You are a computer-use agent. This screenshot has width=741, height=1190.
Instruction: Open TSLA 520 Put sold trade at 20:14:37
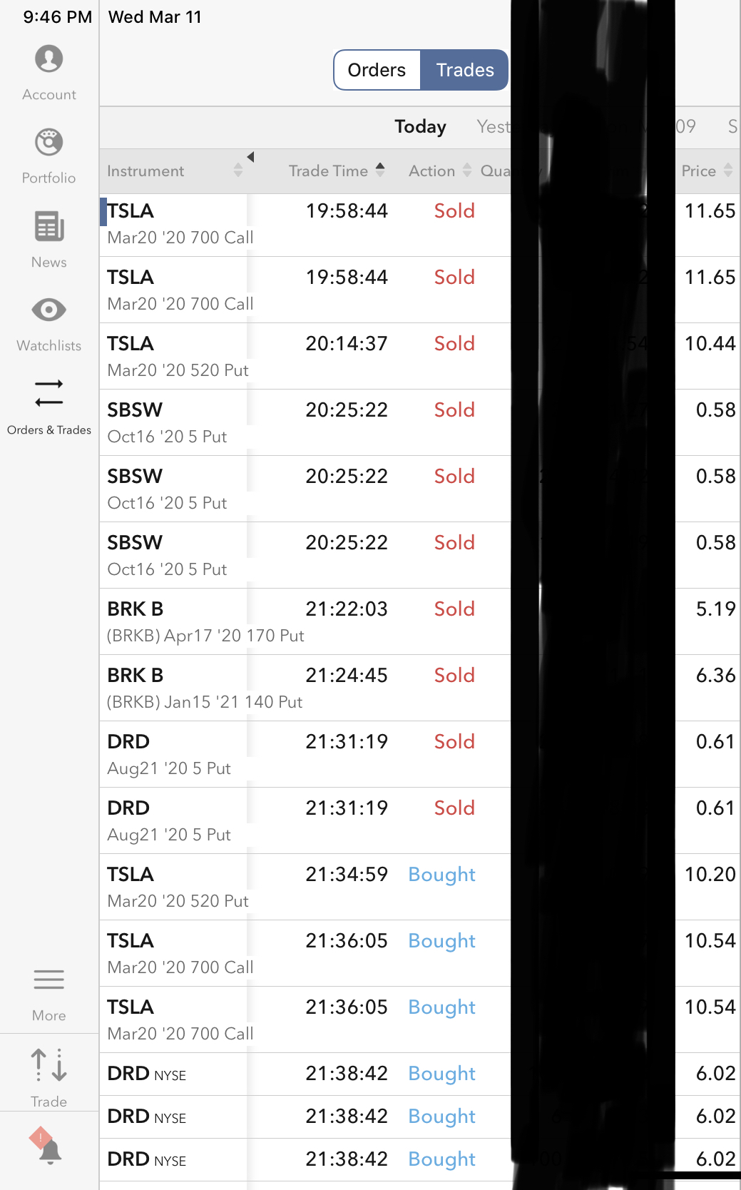click(307, 356)
